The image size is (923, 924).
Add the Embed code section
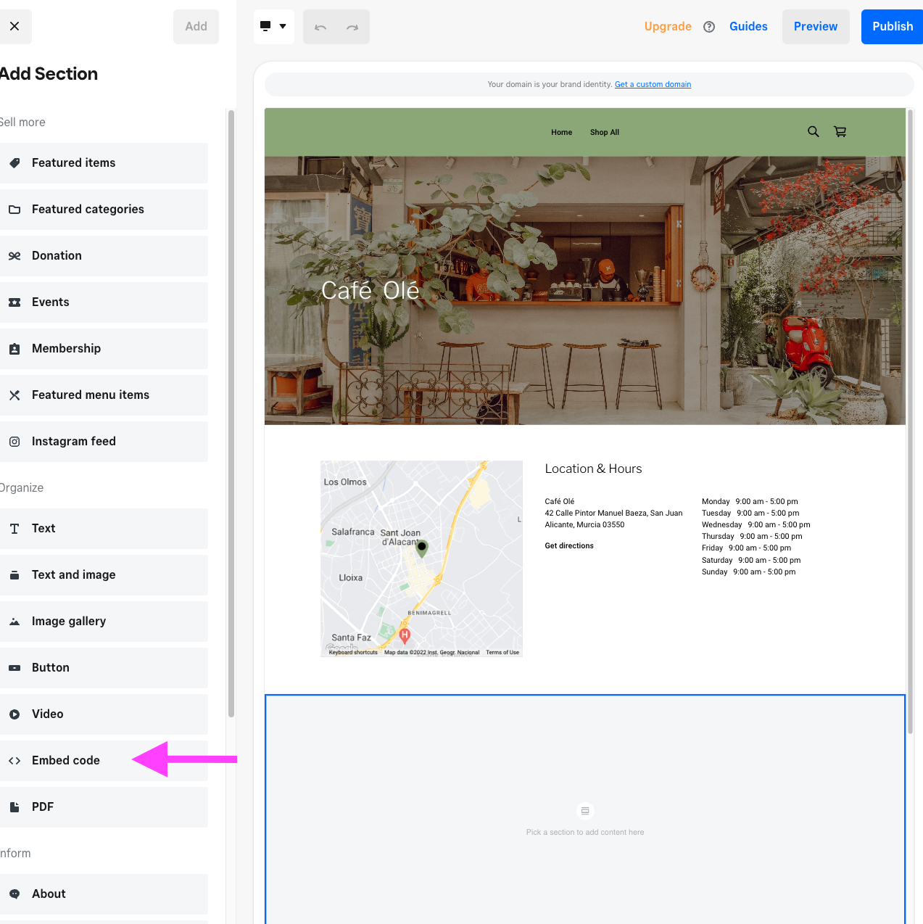[x=104, y=760]
